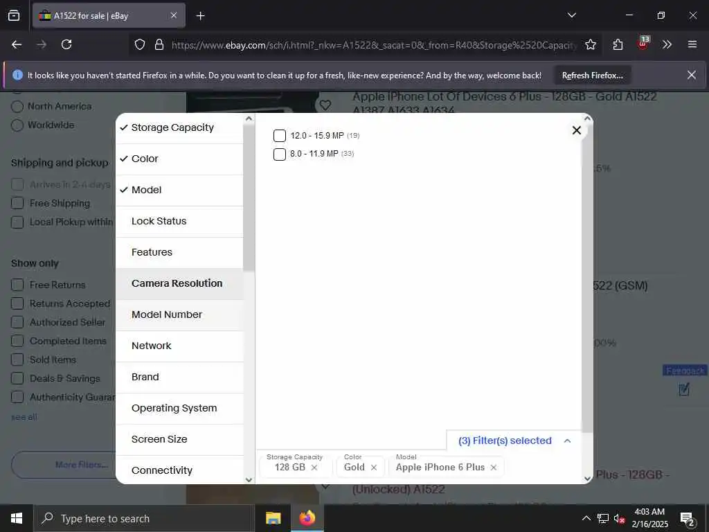Select the Brand filter category

179,378
